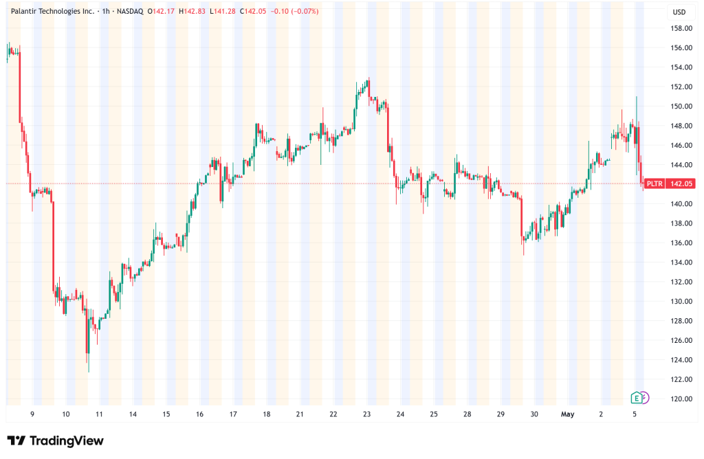
Task: Click the date label 24 on time axis
Action: (x=401, y=414)
